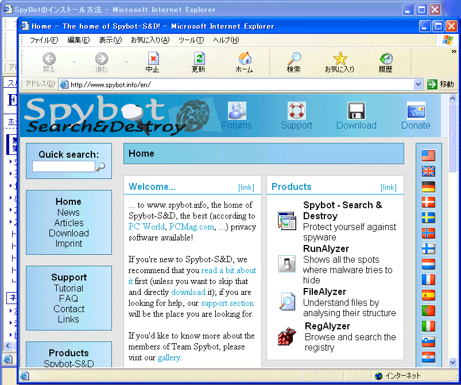Open the Forward button history dropdown arrow

pos(127,62)
